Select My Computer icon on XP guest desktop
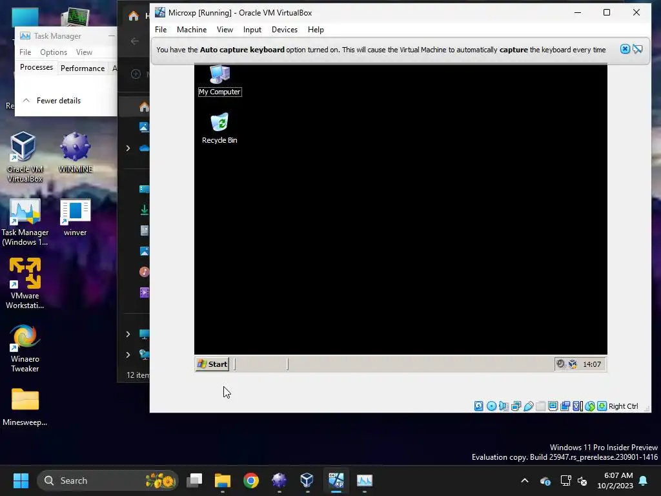661x496 pixels. [x=219, y=81]
